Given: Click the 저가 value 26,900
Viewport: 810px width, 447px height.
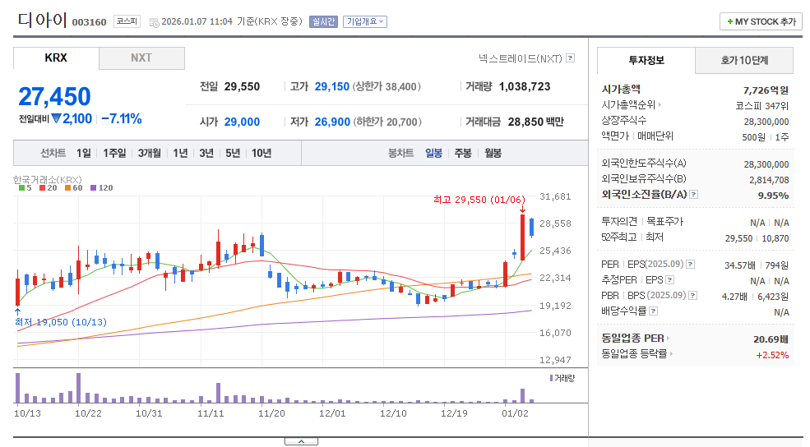Looking at the screenshot, I should click(332, 122).
